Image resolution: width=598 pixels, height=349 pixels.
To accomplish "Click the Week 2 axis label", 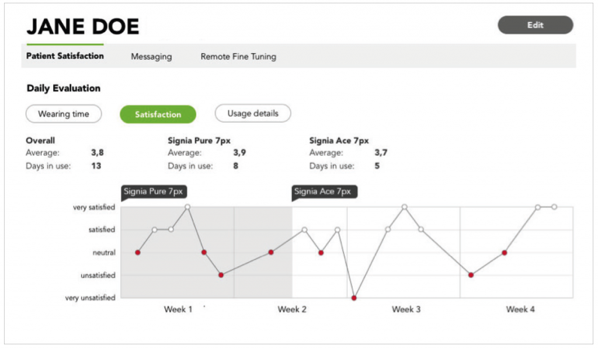I will (292, 309).
